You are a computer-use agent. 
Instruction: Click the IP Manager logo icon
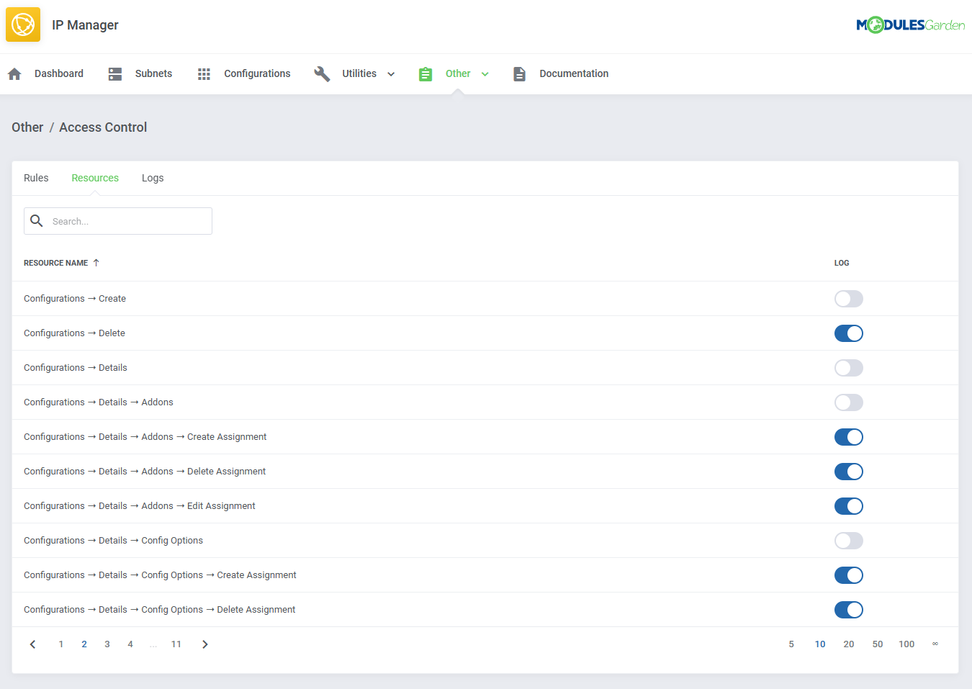pos(23,24)
